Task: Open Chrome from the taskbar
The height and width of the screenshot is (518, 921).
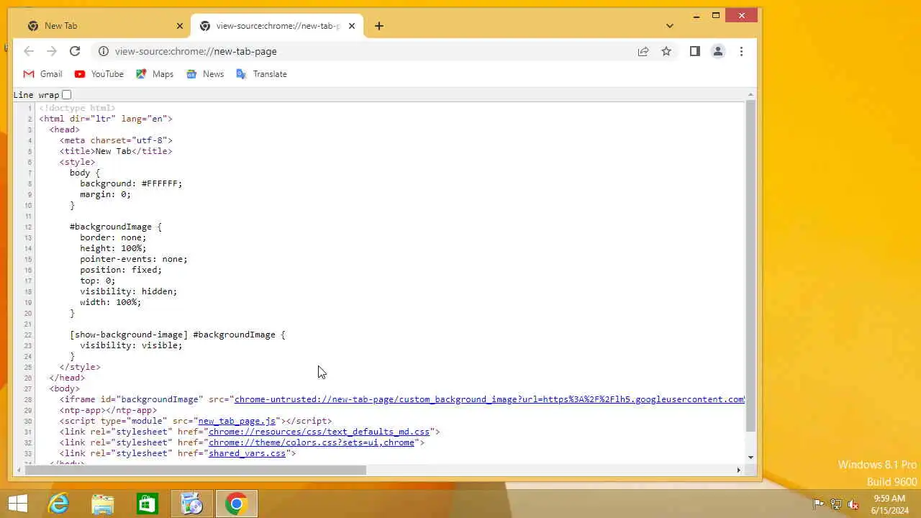Action: tap(236, 504)
